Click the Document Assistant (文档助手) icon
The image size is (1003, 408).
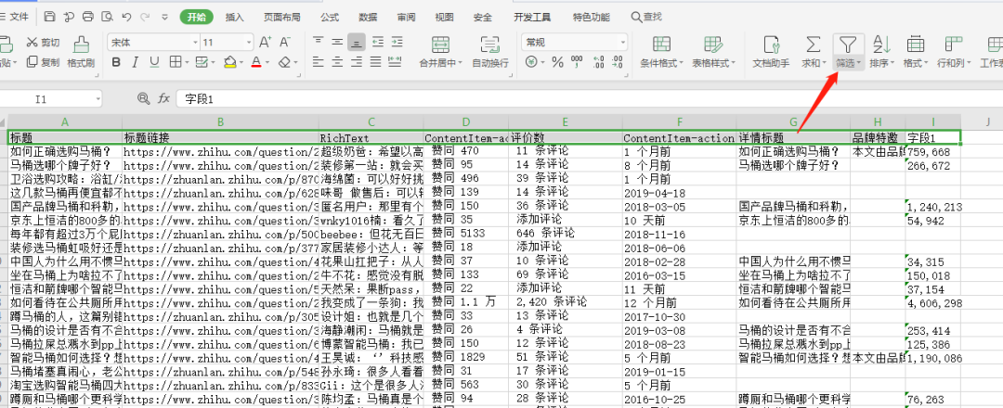click(770, 45)
